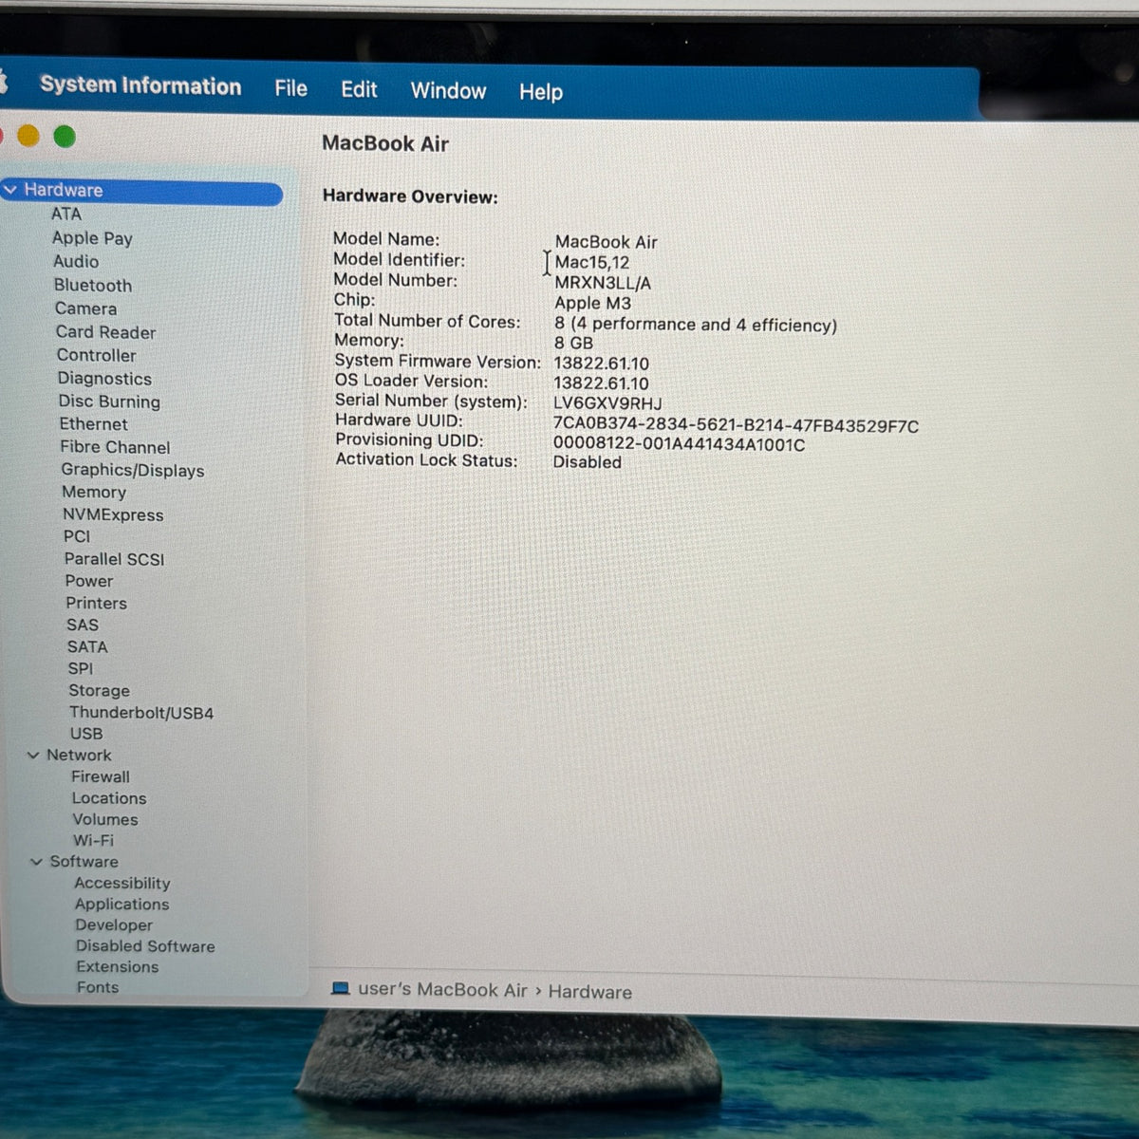Open the System Information app menu
Screen dimensions: 1139x1139
(140, 85)
